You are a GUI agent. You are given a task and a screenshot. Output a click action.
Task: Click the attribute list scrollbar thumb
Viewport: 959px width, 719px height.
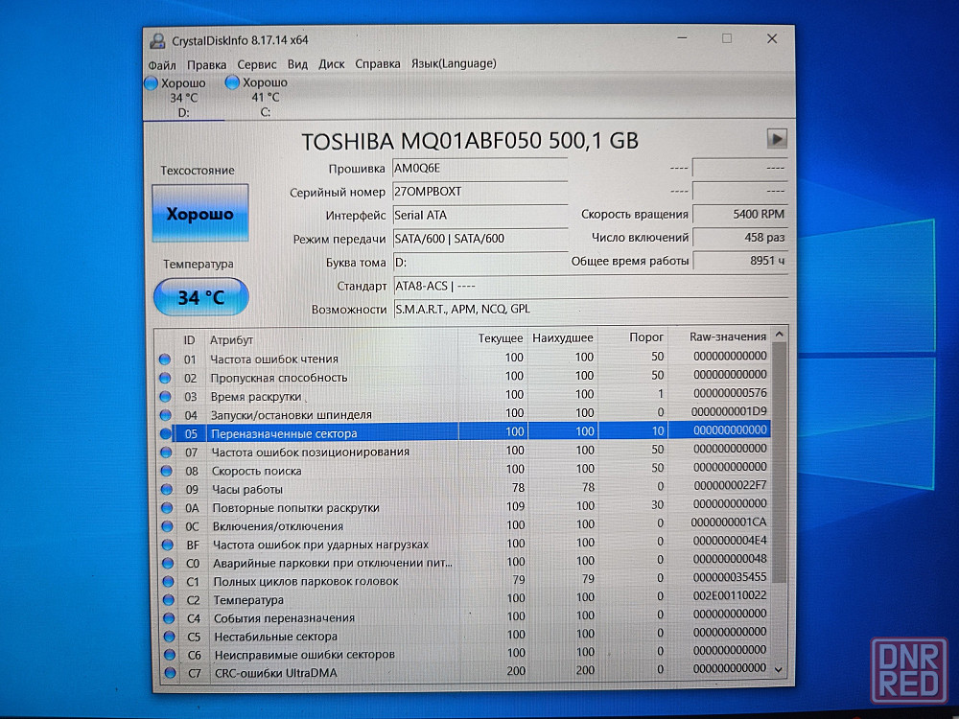pos(779,462)
